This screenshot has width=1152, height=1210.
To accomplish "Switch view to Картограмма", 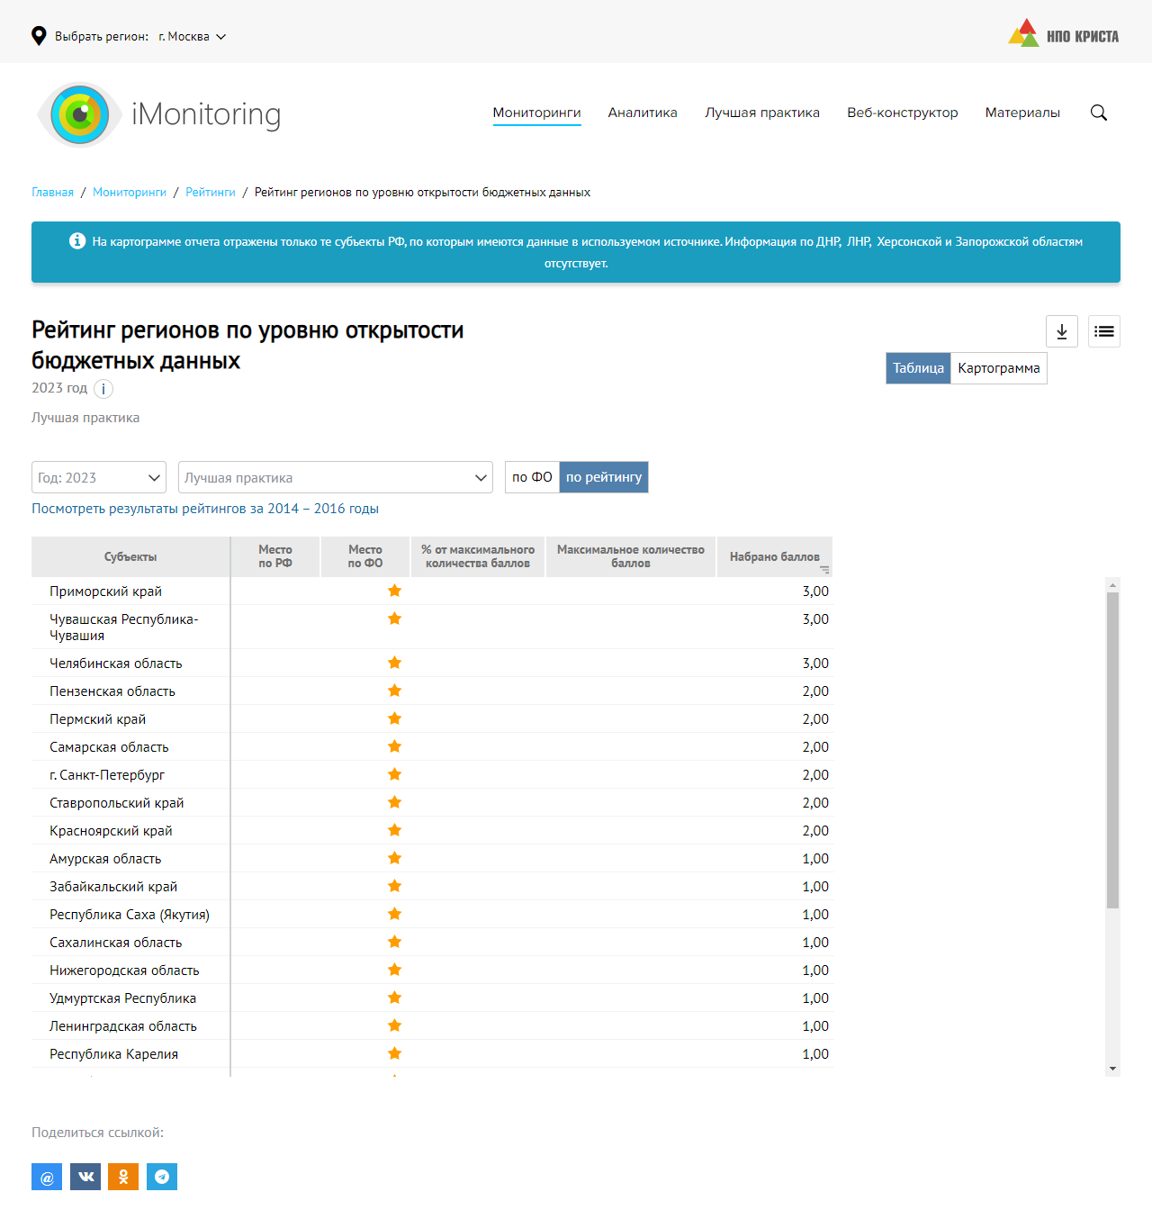I will [998, 368].
